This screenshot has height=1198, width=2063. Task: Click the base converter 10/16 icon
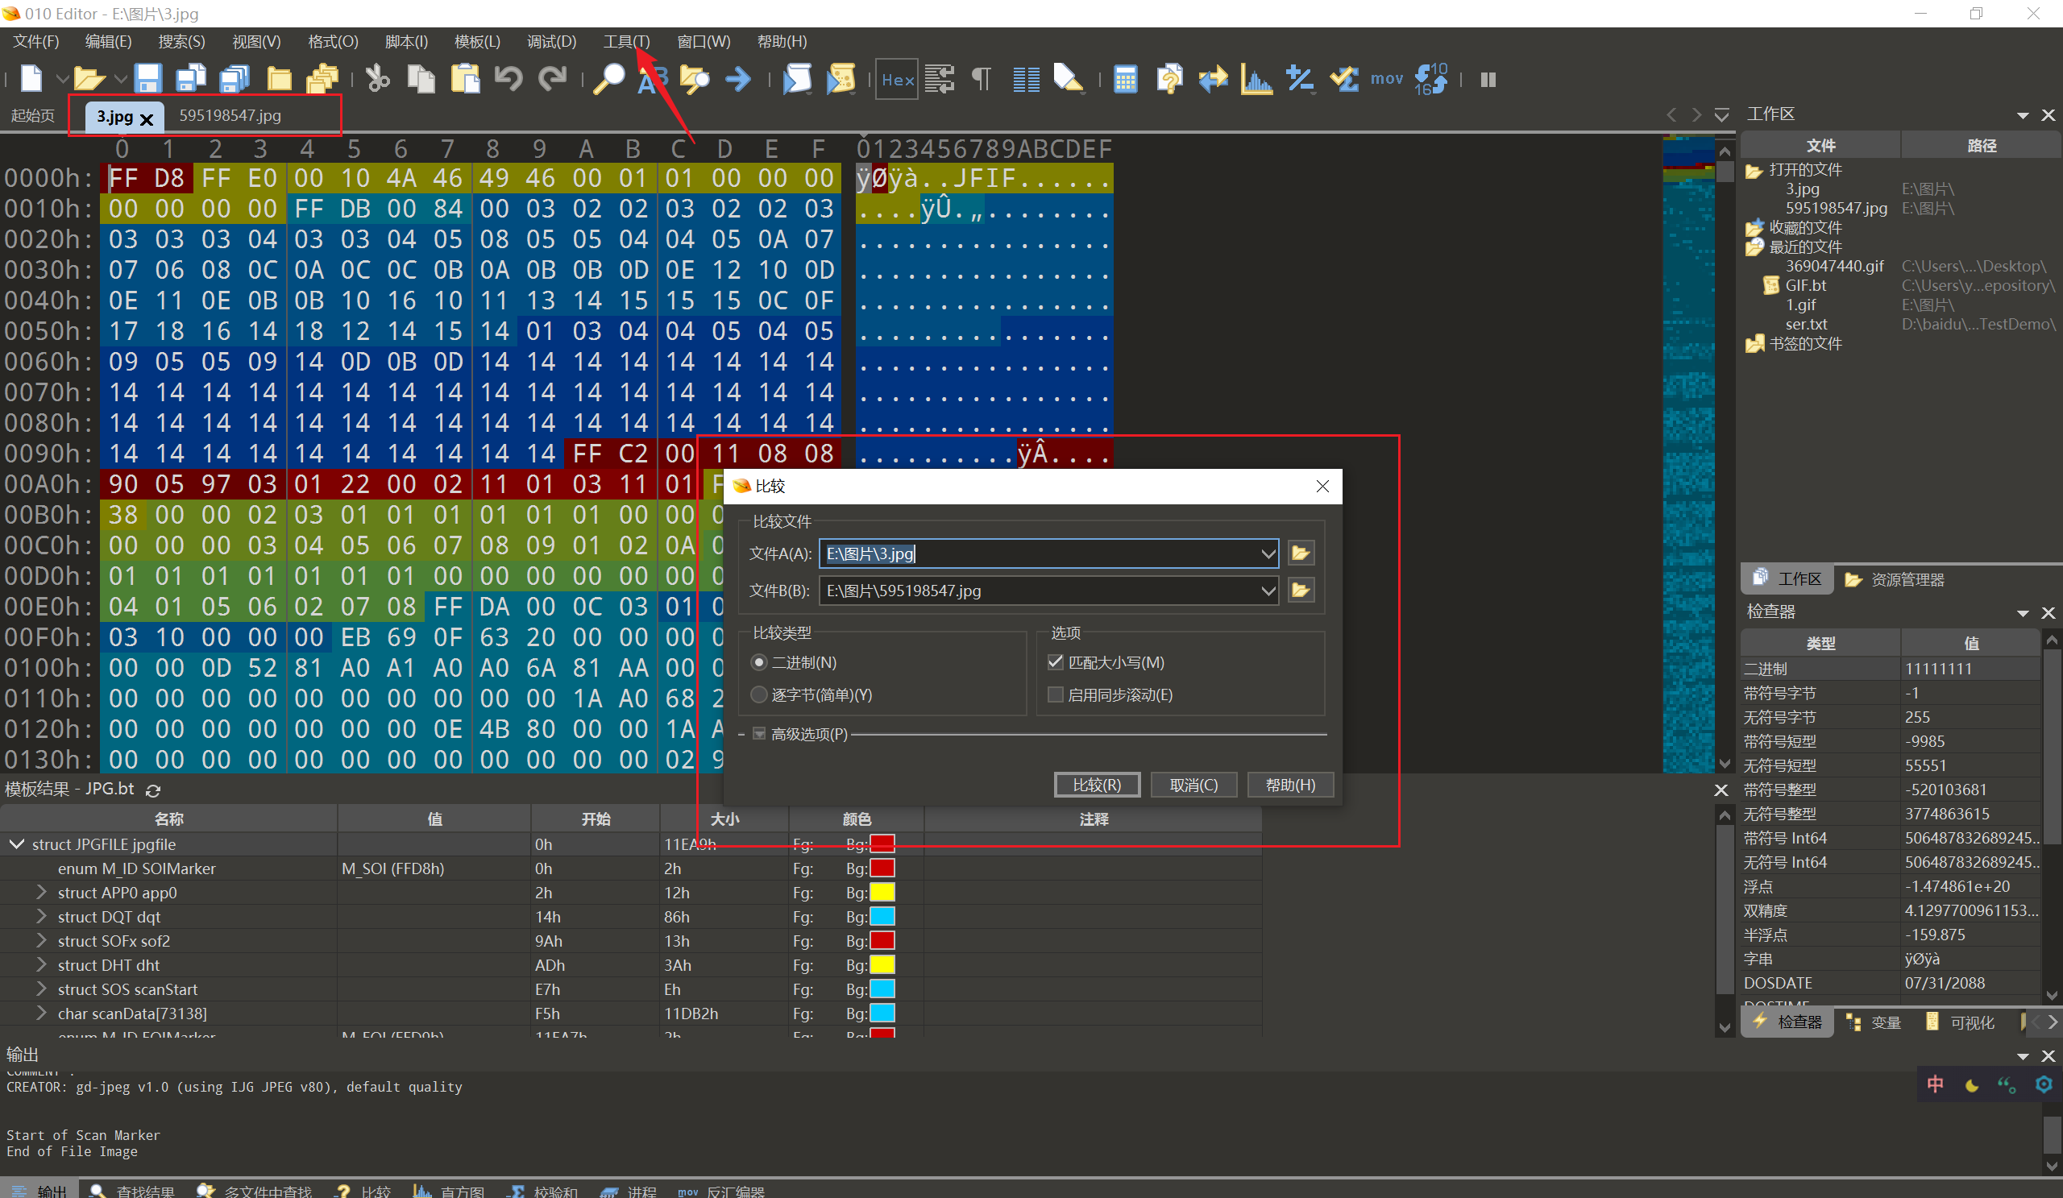click(x=1431, y=80)
